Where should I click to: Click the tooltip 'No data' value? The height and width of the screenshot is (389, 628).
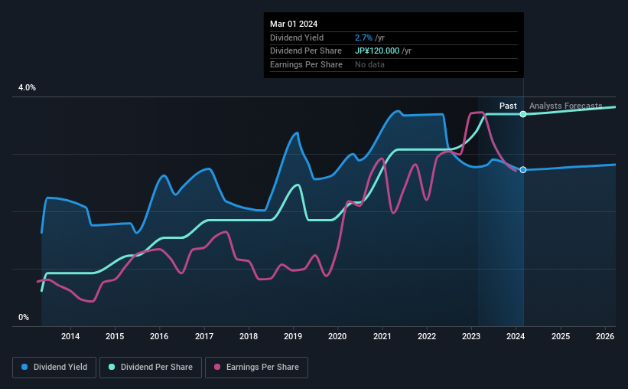pyautogui.click(x=369, y=64)
